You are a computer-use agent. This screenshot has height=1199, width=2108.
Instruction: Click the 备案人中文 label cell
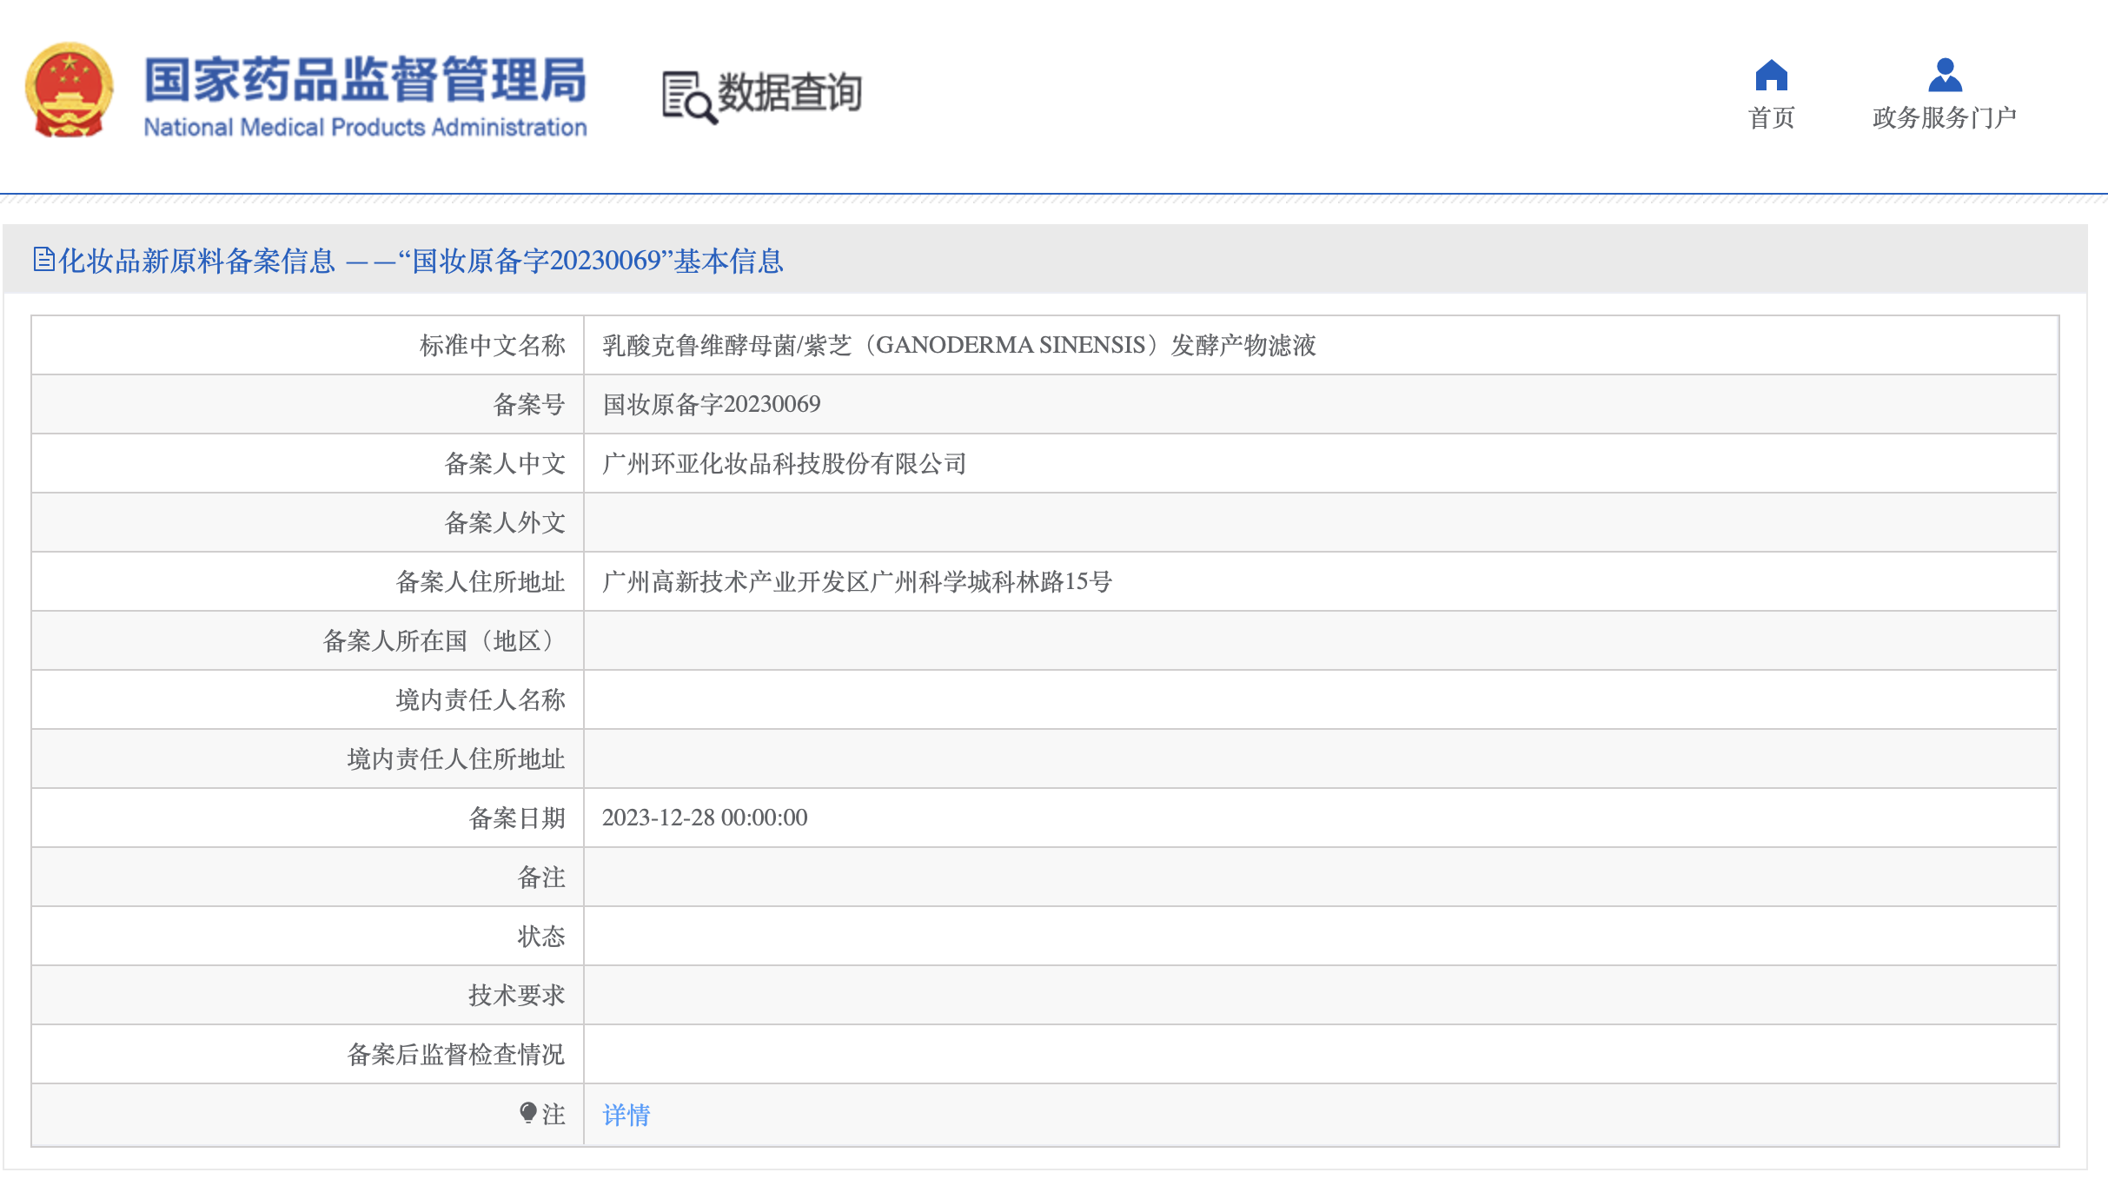point(308,464)
